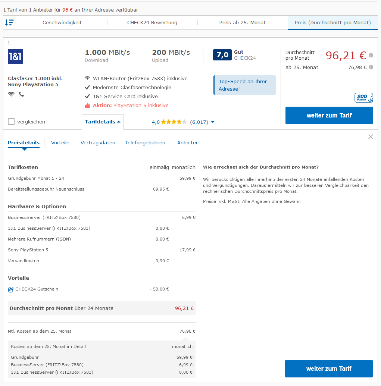Expand the customer reviews dropdown arrow
The width and height of the screenshot is (381, 386).
click(213, 122)
